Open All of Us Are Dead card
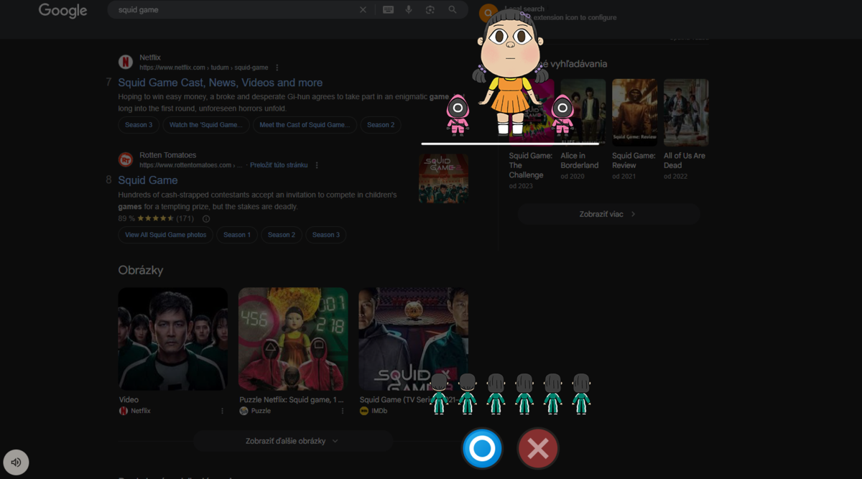Viewport: 862px width, 479px height. [686, 129]
